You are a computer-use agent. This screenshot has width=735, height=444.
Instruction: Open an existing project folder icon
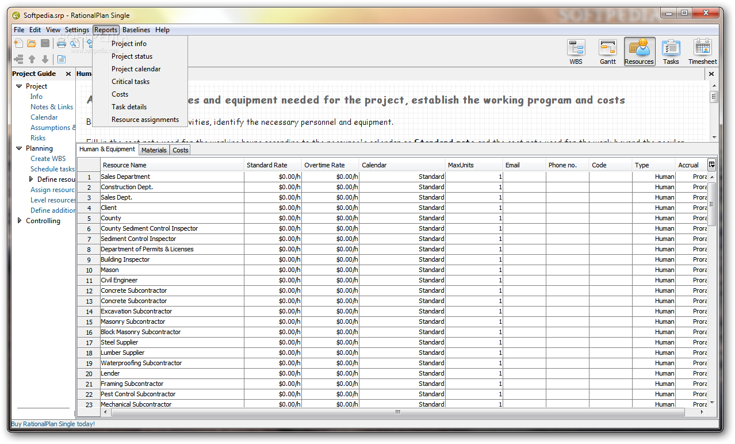click(x=32, y=43)
